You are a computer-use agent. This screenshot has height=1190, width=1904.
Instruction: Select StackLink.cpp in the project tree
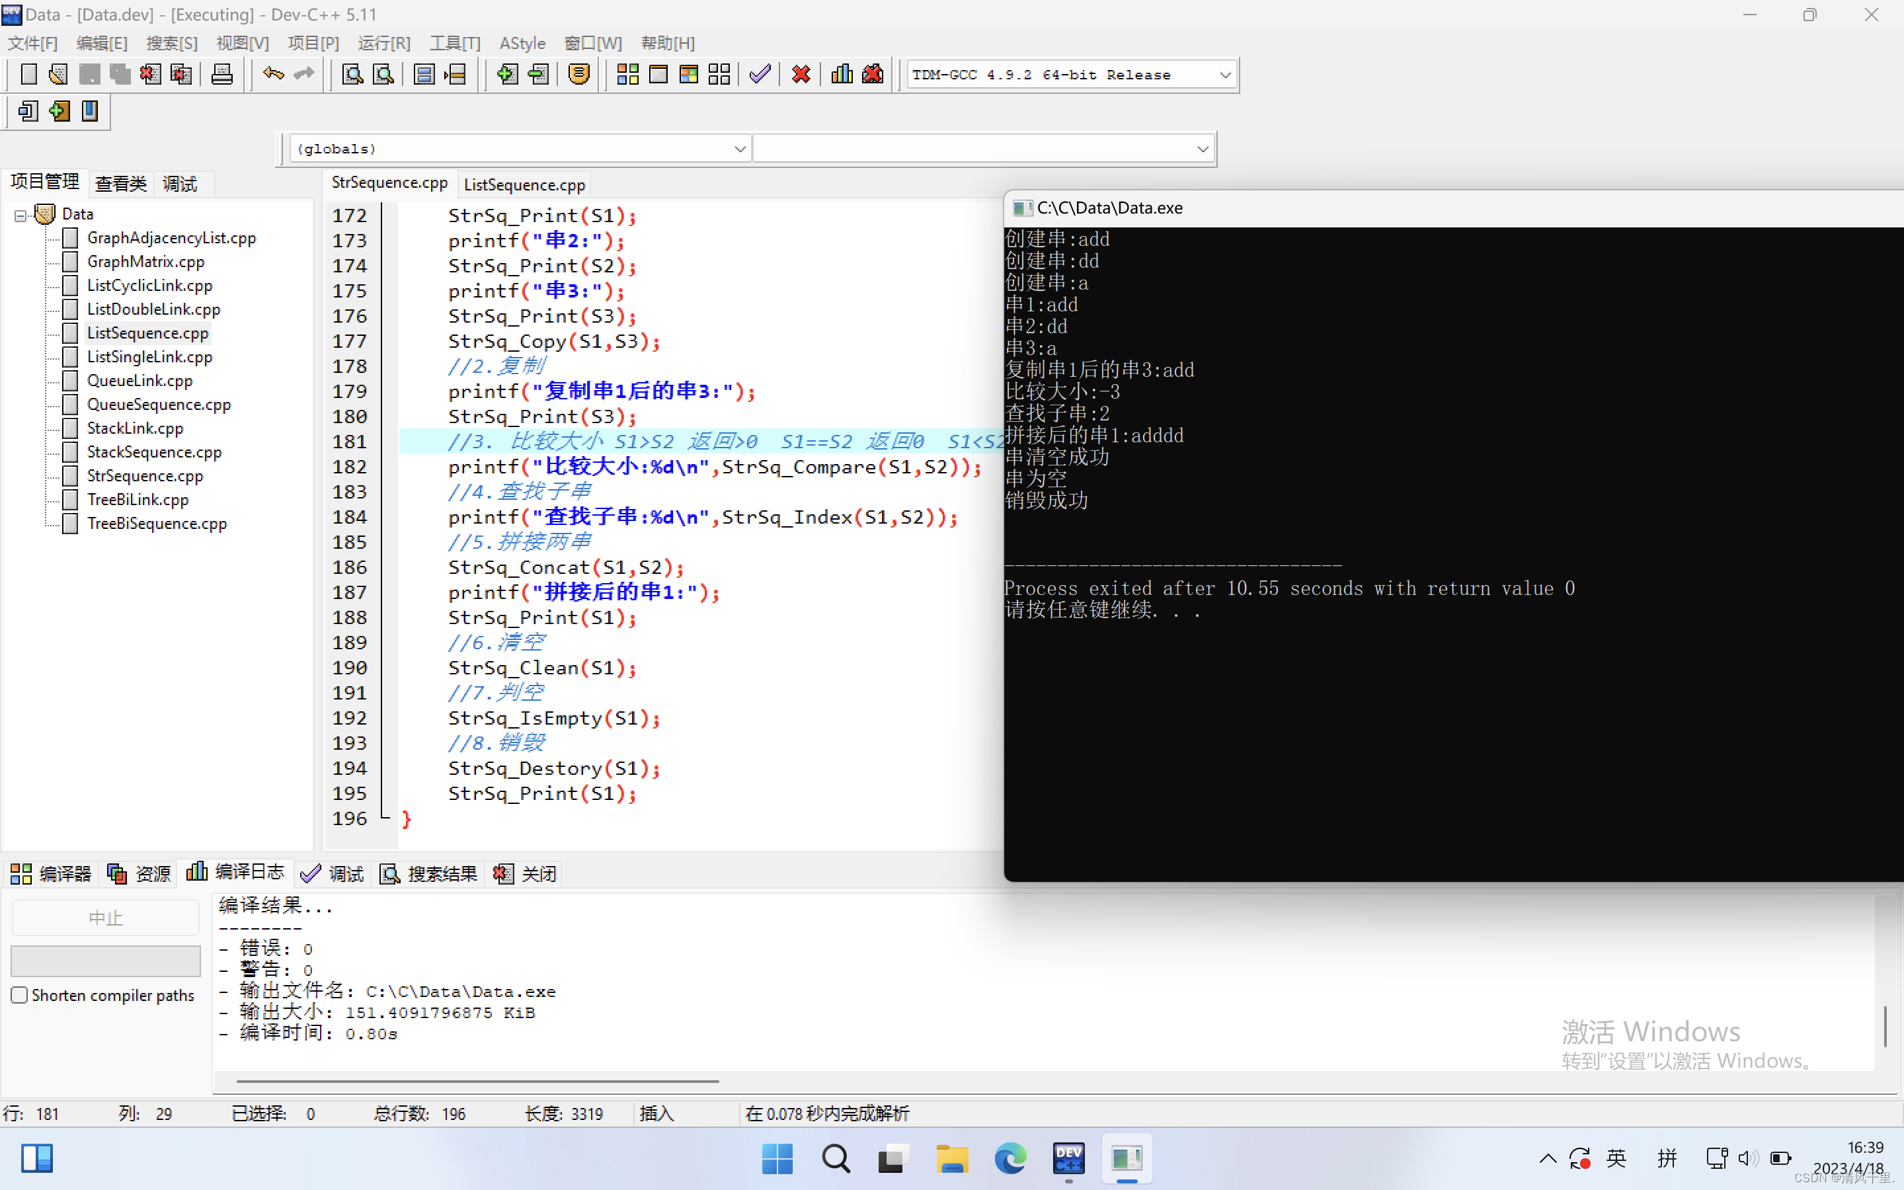135,428
